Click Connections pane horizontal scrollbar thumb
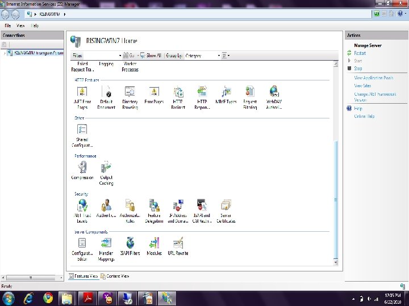409x306 pixels. click(31, 278)
